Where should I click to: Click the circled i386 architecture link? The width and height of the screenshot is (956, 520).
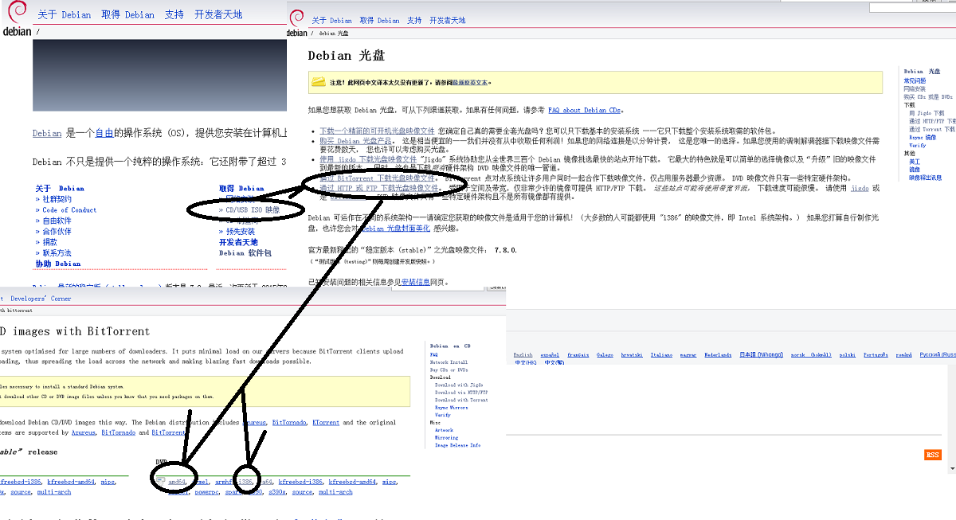(247, 482)
